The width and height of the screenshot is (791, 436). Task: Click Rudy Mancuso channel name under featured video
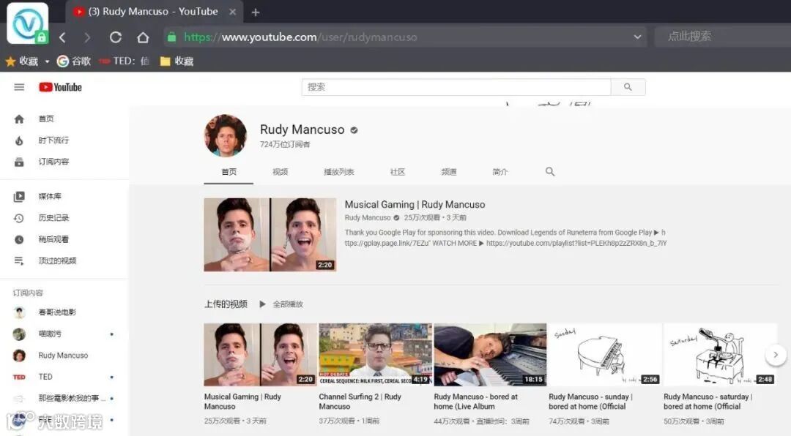pos(367,218)
